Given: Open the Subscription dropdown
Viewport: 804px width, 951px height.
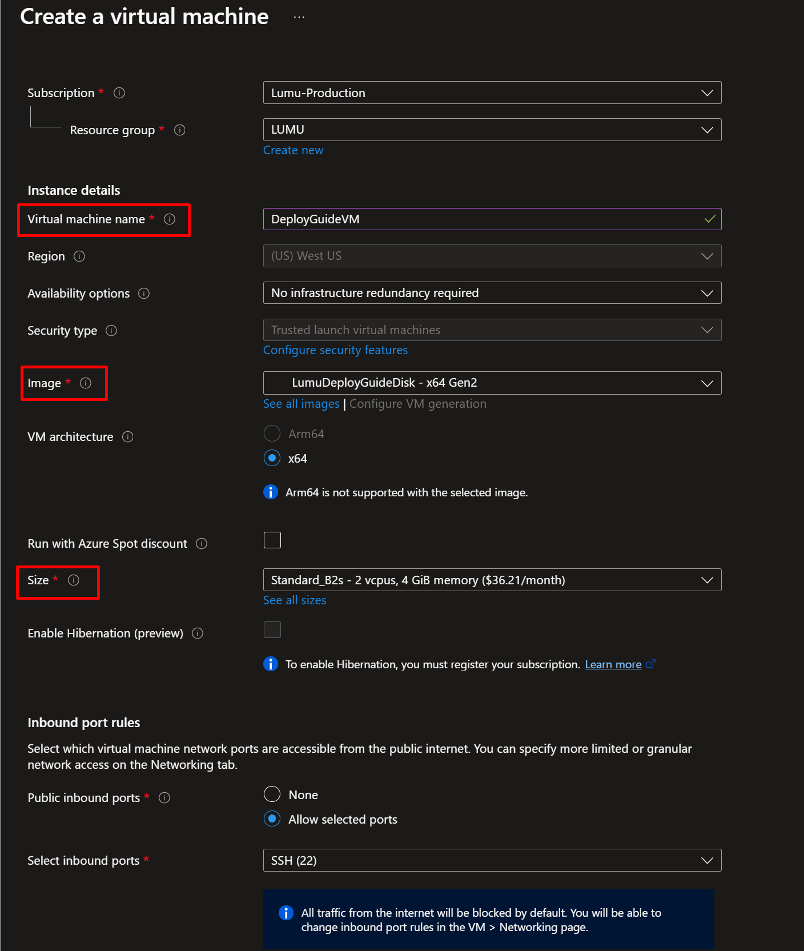Looking at the screenshot, I should coord(492,93).
